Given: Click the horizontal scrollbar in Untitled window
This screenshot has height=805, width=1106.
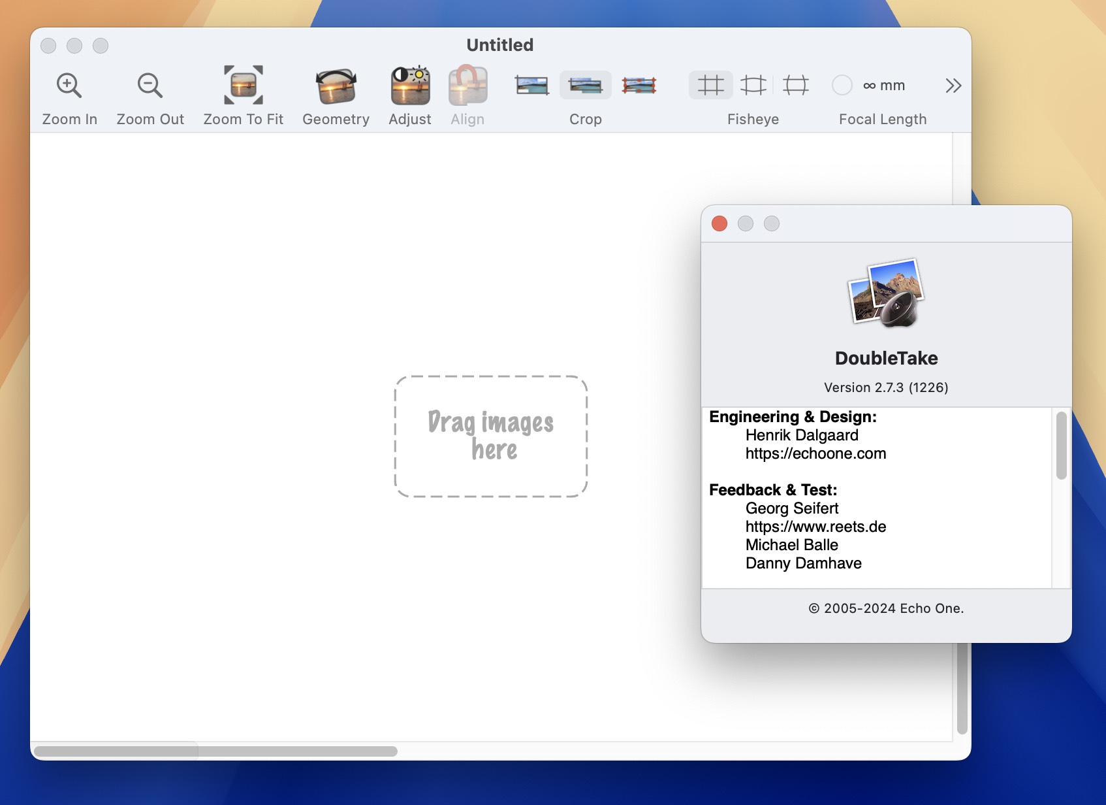Looking at the screenshot, I should [216, 751].
